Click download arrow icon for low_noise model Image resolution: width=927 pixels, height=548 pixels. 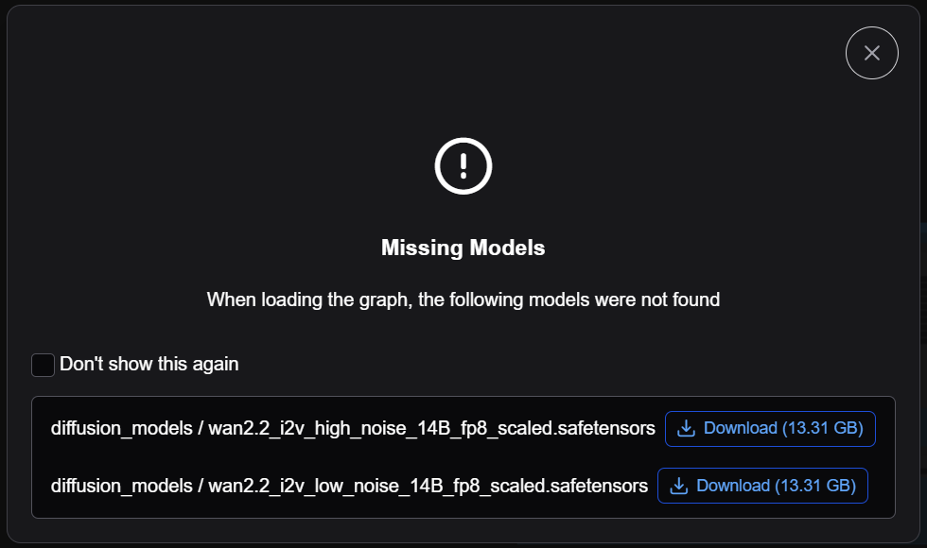coord(679,486)
